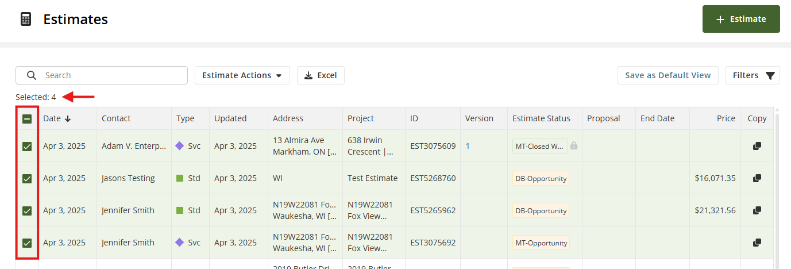Click the magnifier icon in the search box
This screenshot has height=269, width=791.
click(32, 75)
